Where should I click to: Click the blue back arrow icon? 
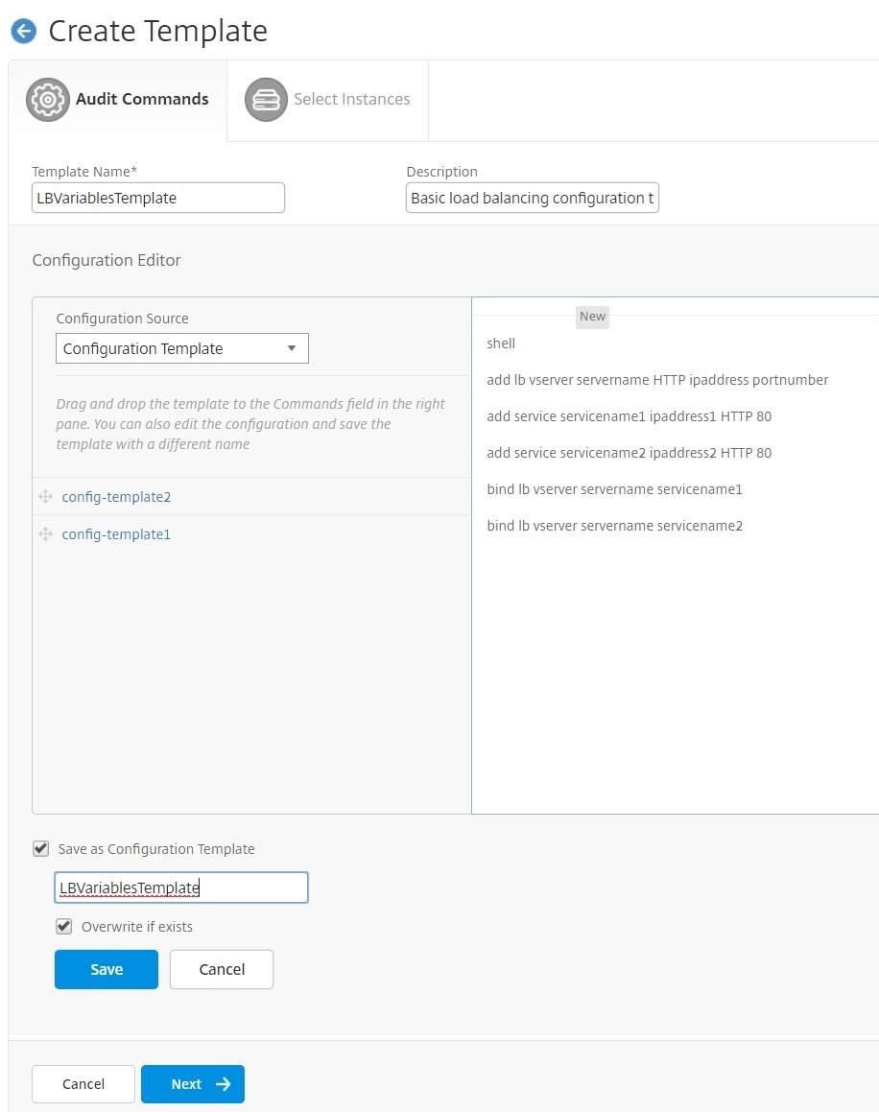[23, 32]
